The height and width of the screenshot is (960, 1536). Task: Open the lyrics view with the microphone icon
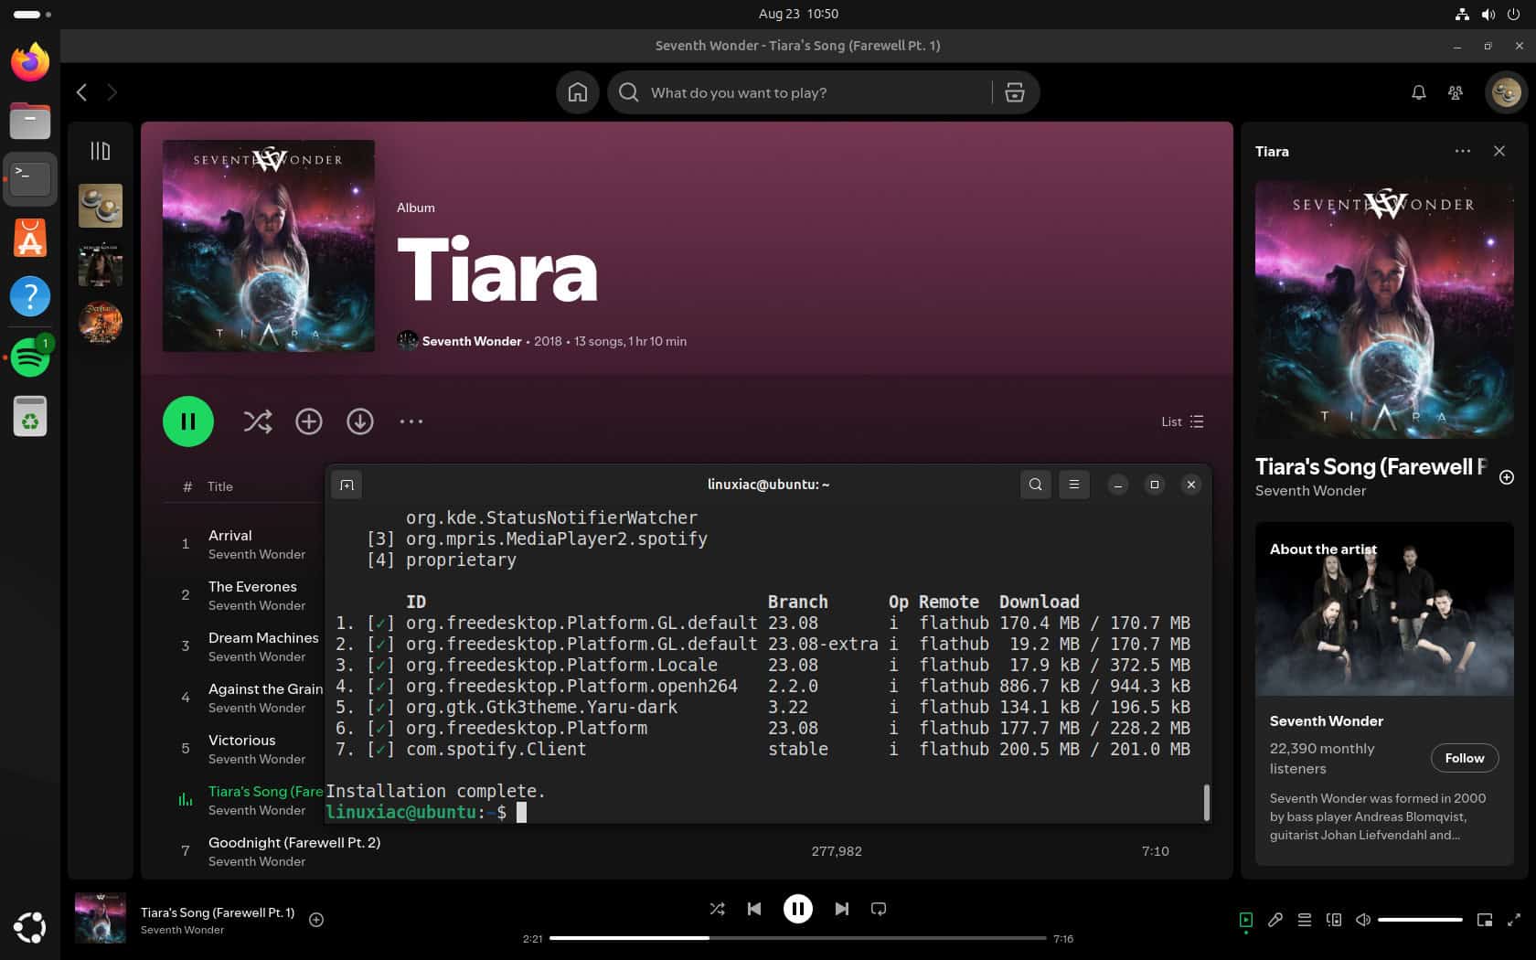coord(1276,920)
